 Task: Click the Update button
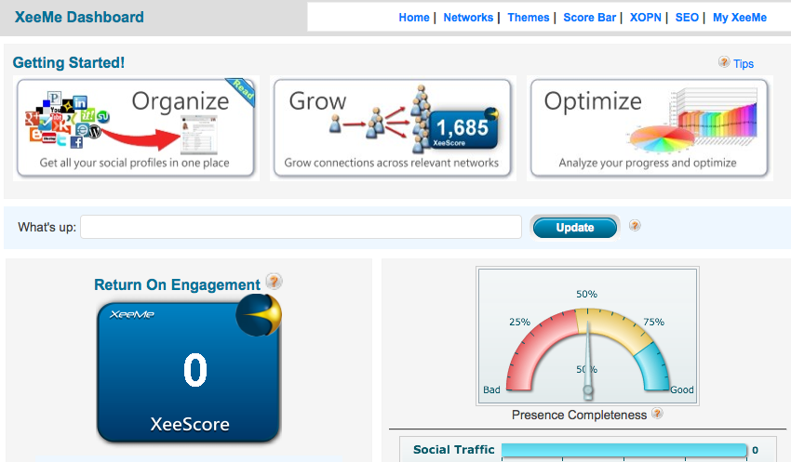click(x=575, y=228)
